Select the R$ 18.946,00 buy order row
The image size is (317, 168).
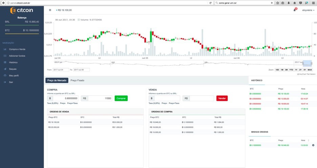point(197,122)
